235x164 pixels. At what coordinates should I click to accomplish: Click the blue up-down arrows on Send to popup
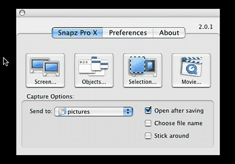click(128, 111)
